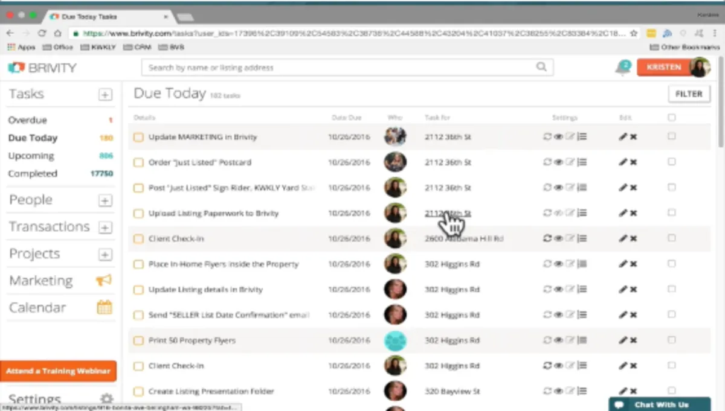Reload the page in Chrome

[42, 33]
